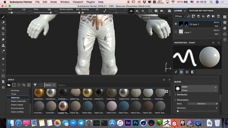Screen dimensions: 228x128
Task: Open Photoshop from the Dock
Action: (135, 123)
